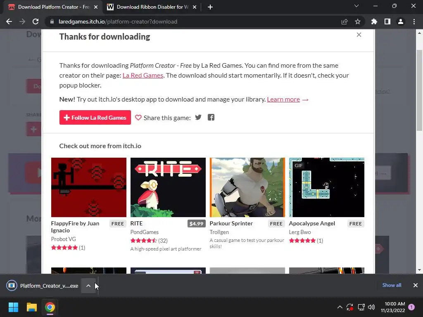The width and height of the screenshot is (423, 317).
Task: Open network status tray icon
Action: point(361,307)
